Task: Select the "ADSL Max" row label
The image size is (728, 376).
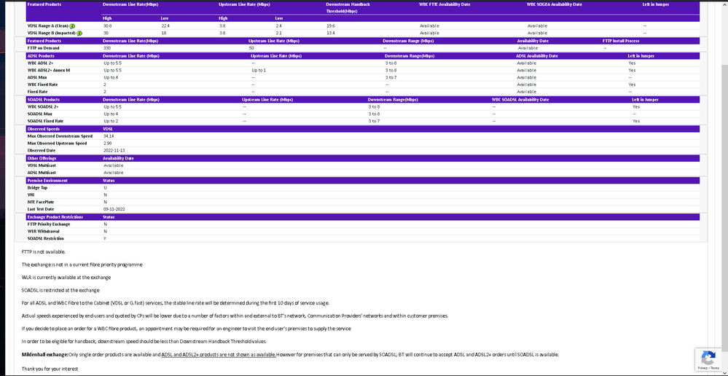Action: click(x=37, y=77)
